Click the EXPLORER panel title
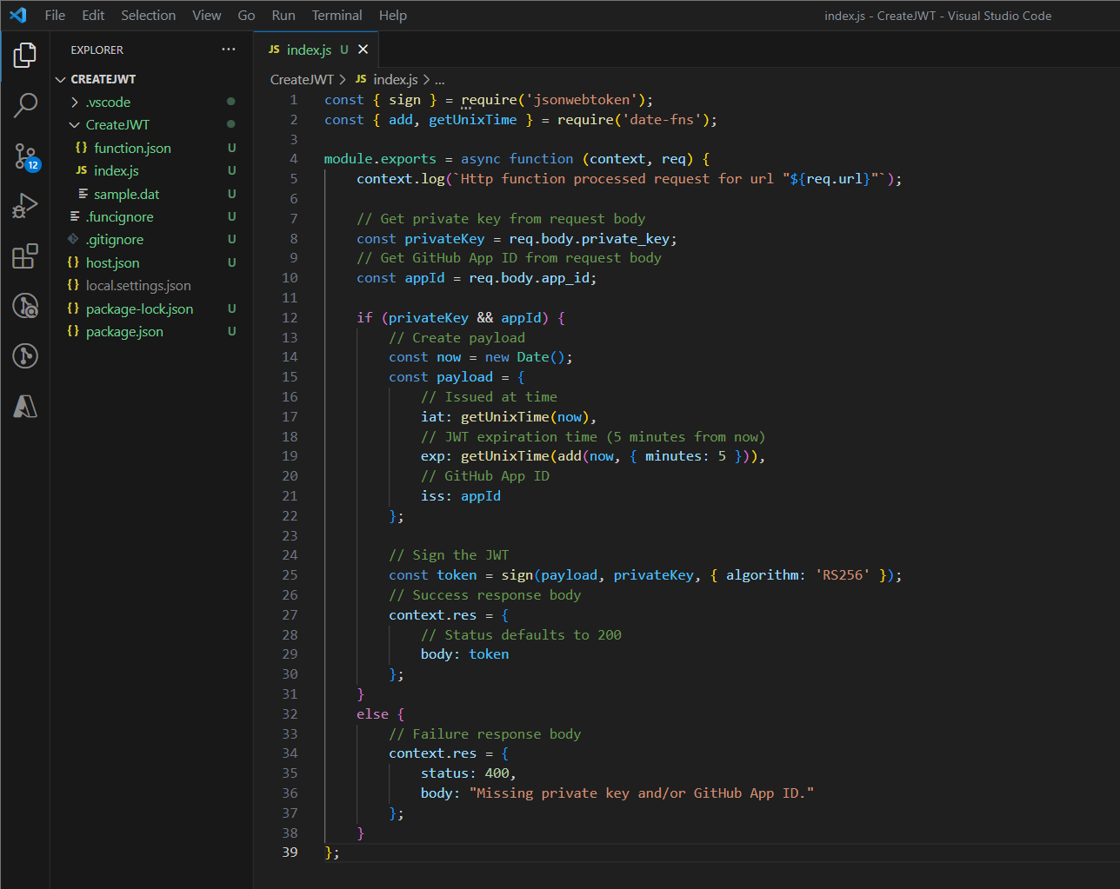The height and width of the screenshot is (889, 1120). pos(97,50)
